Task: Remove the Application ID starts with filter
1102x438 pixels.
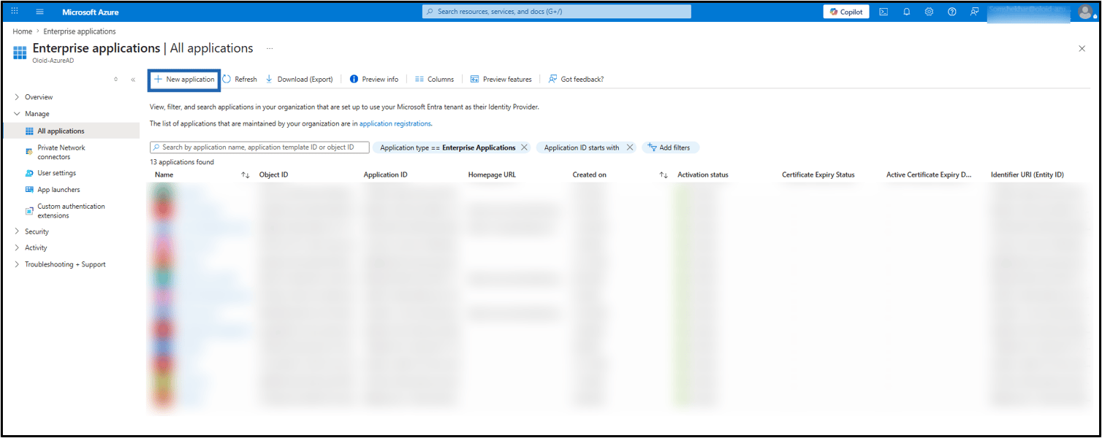Action: tap(630, 147)
